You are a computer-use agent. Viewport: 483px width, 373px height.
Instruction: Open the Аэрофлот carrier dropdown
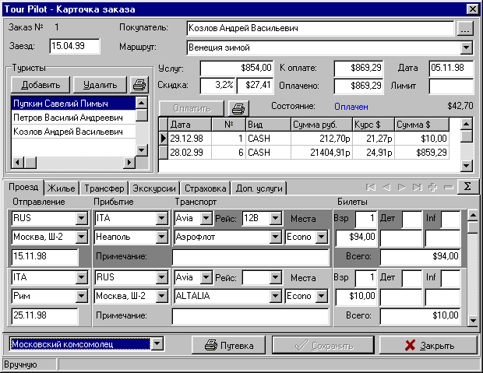click(275, 237)
